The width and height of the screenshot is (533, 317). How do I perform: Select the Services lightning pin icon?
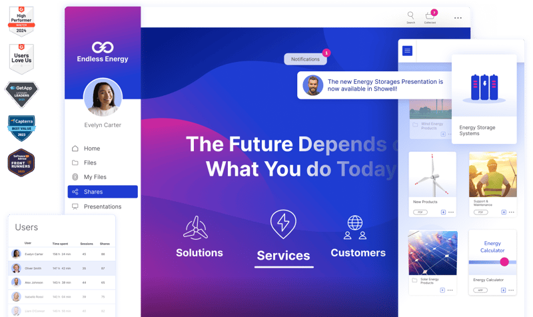(x=283, y=224)
